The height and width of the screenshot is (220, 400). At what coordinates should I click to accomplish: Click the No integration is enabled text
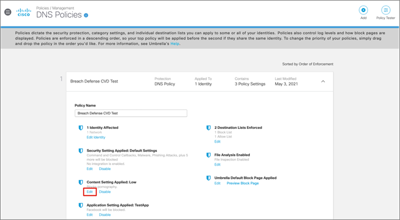coord(105,164)
